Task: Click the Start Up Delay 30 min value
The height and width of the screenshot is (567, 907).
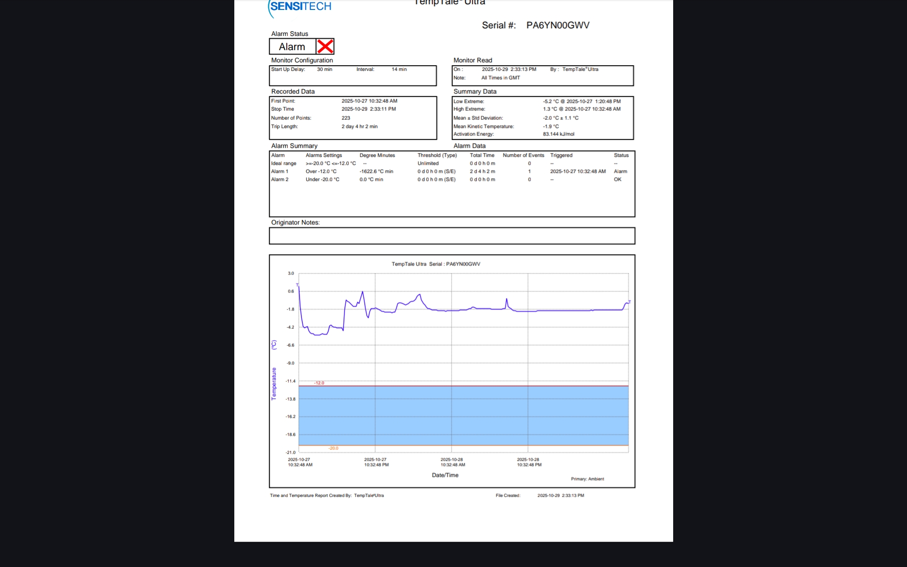Action: (x=325, y=69)
